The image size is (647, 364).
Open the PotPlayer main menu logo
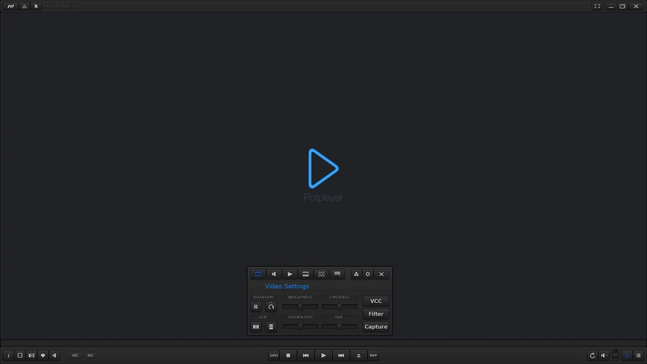(x=10, y=6)
